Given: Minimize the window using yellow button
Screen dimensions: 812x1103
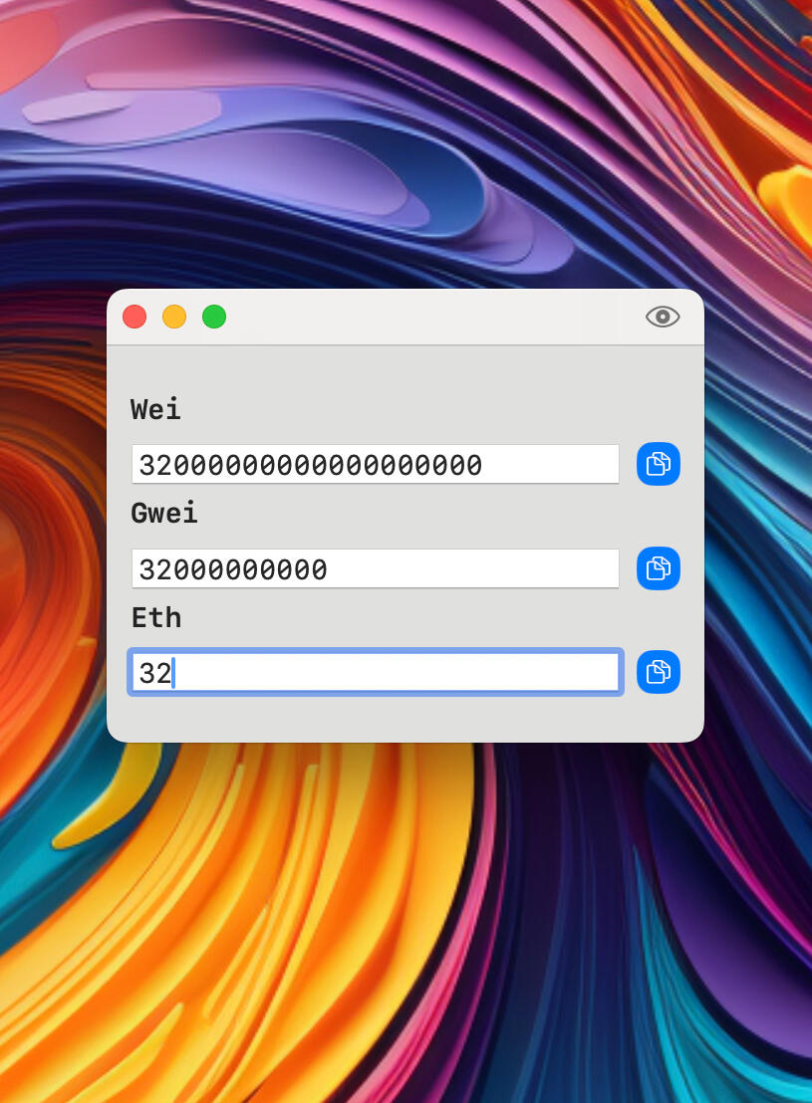Looking at the screenshot, I should point(174,317).
